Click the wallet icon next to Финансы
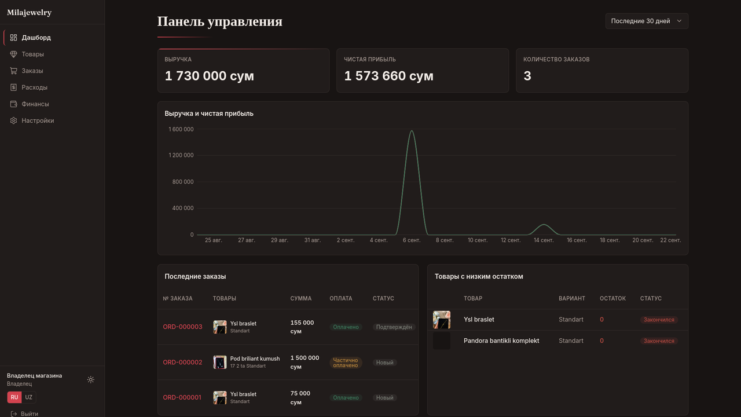Screen dimensions: 741x417 coord(14,104)
